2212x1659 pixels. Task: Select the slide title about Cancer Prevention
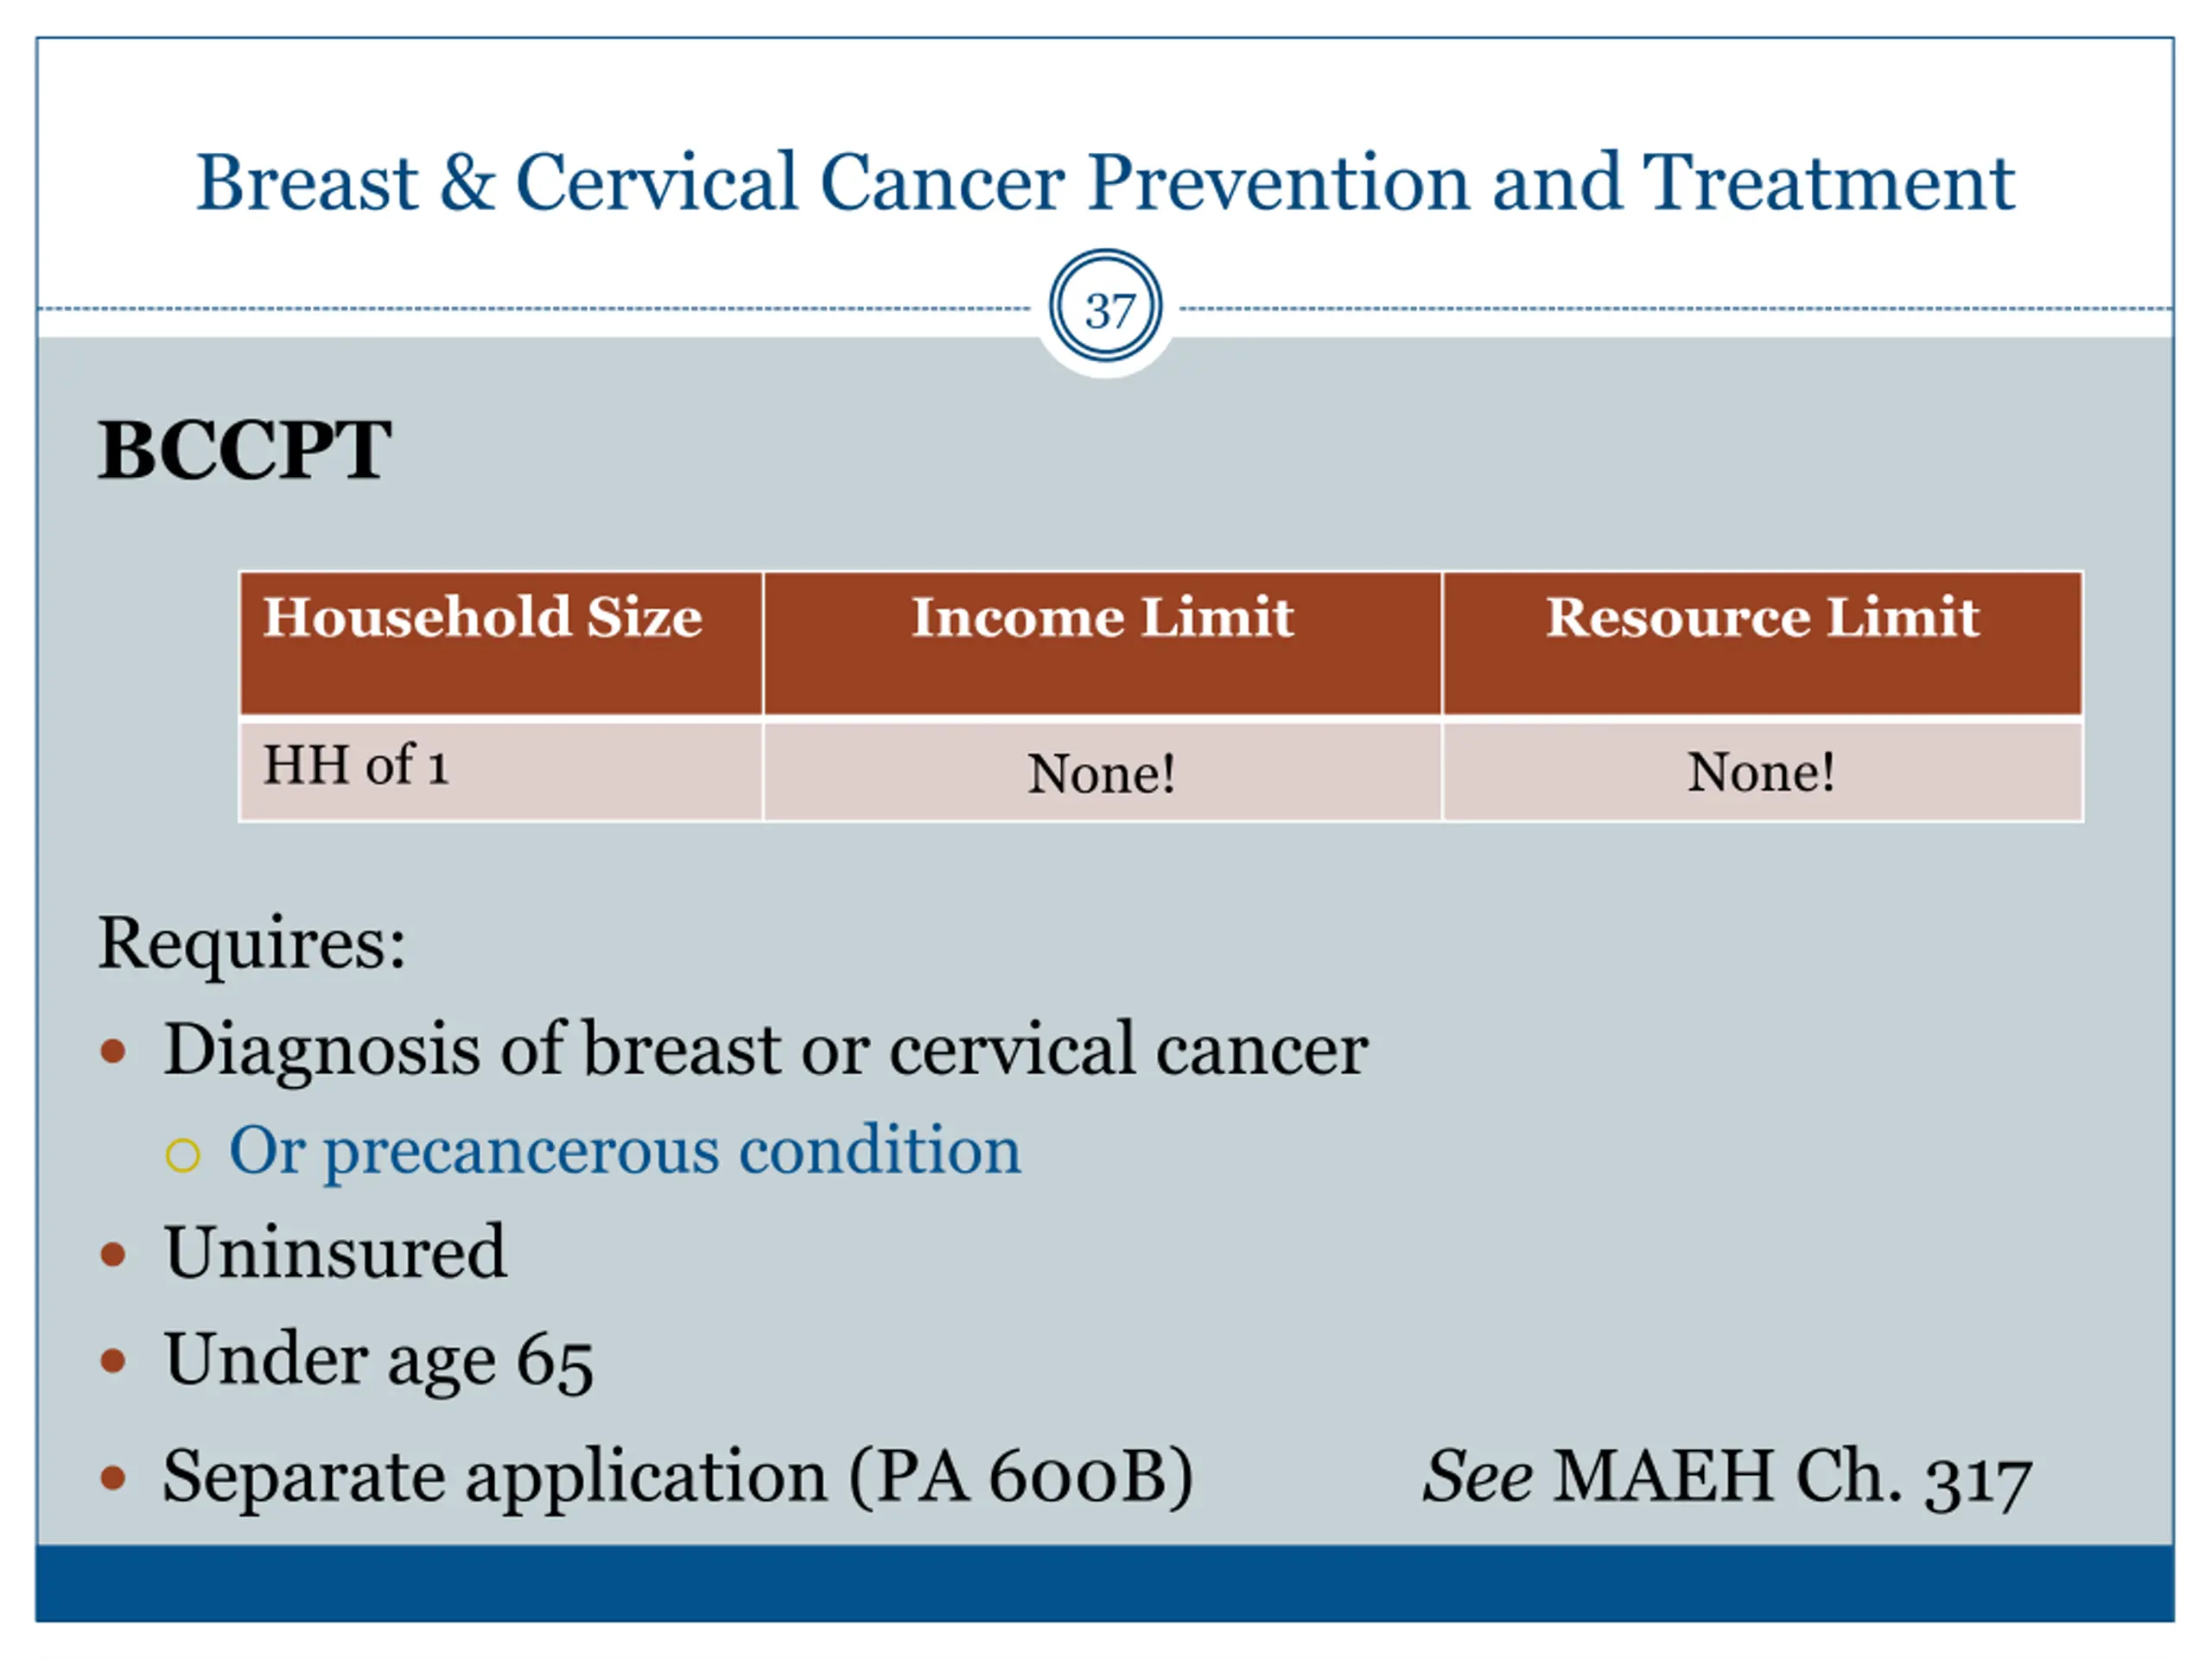1105,182
